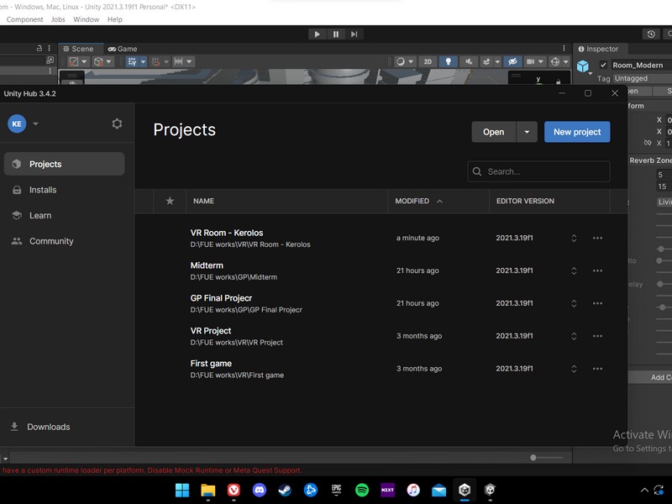Open the Window menu in Unity editor
The width and height of the screenshot is (672, 504).
click(x=87, y=19)
